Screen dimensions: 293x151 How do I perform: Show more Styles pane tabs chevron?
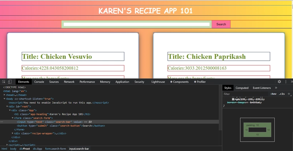[276, 88]
